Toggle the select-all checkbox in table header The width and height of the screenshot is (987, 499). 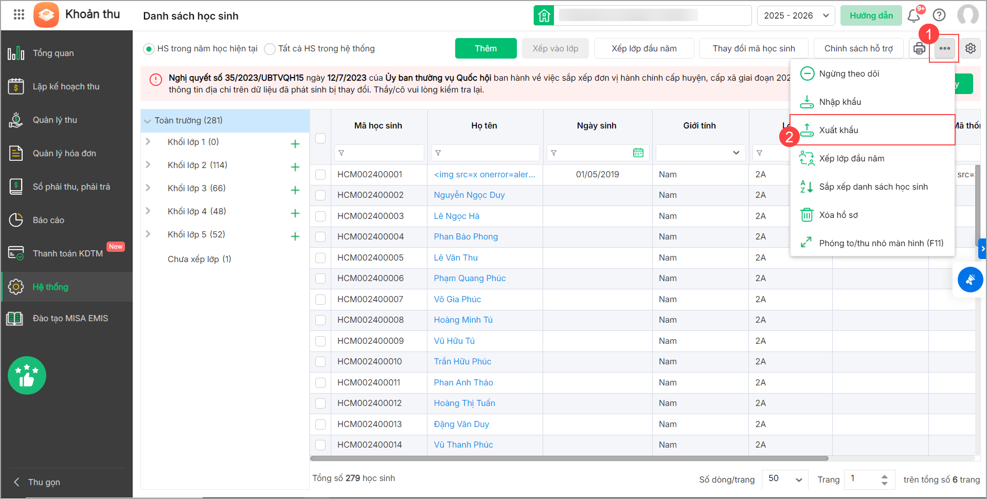tap(320, 138)
